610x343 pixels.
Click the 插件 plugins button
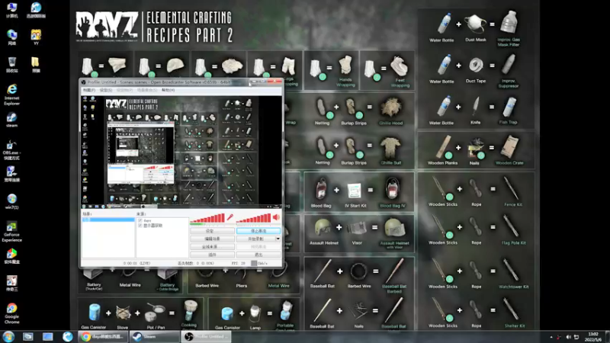pos(213,255)
